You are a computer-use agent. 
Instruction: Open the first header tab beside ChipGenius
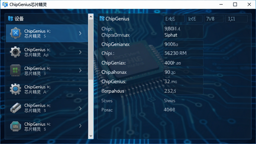point(174,19)
